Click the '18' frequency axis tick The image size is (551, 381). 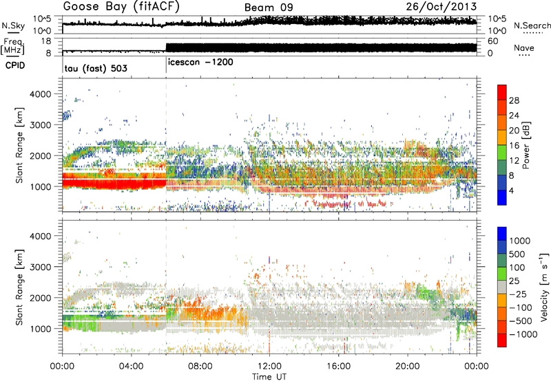pos(46,41)
